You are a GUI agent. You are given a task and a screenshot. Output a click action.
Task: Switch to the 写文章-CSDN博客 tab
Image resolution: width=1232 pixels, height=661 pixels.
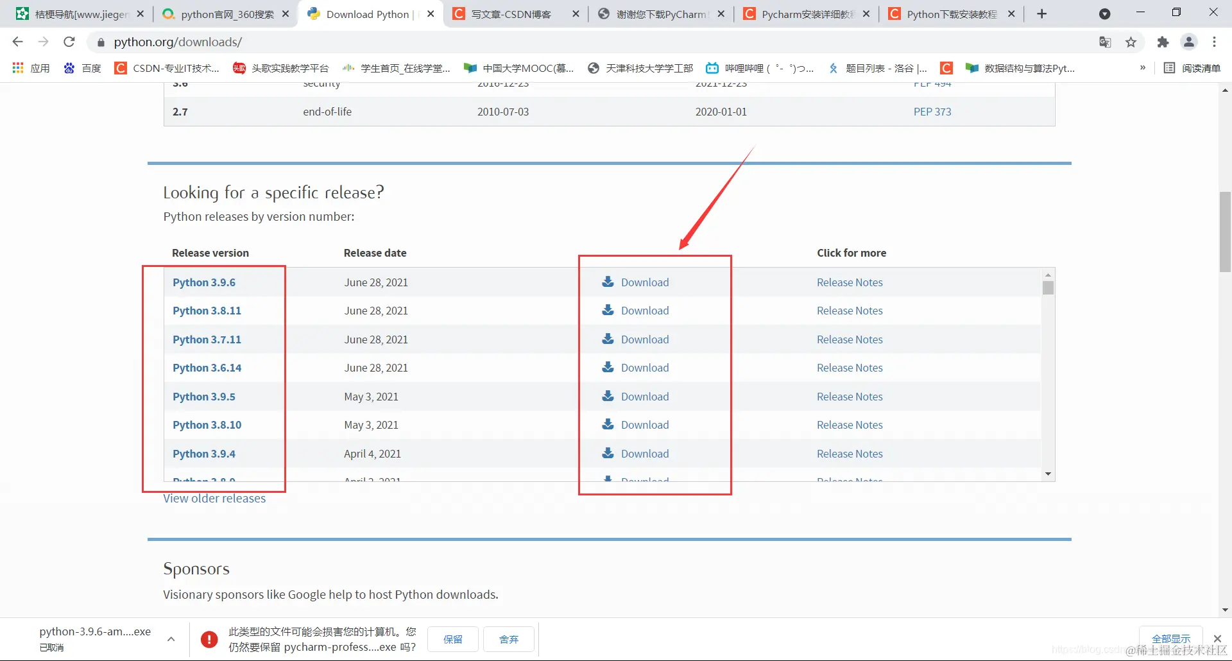click(x=517, y=14)
